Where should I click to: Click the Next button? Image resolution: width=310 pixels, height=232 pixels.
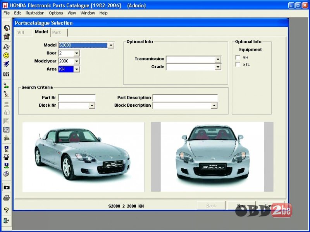click(241, 206)
